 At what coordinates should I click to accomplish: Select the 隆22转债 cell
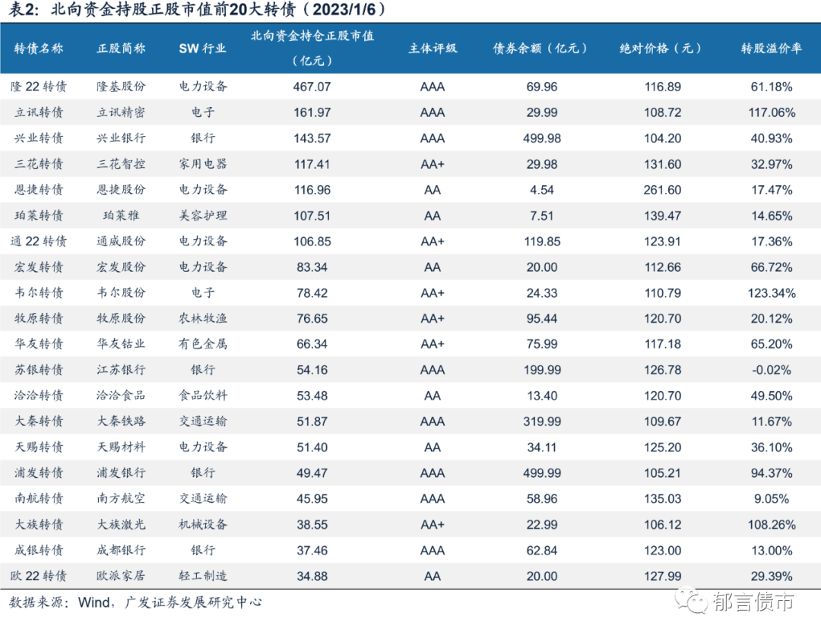click(39, 87)
